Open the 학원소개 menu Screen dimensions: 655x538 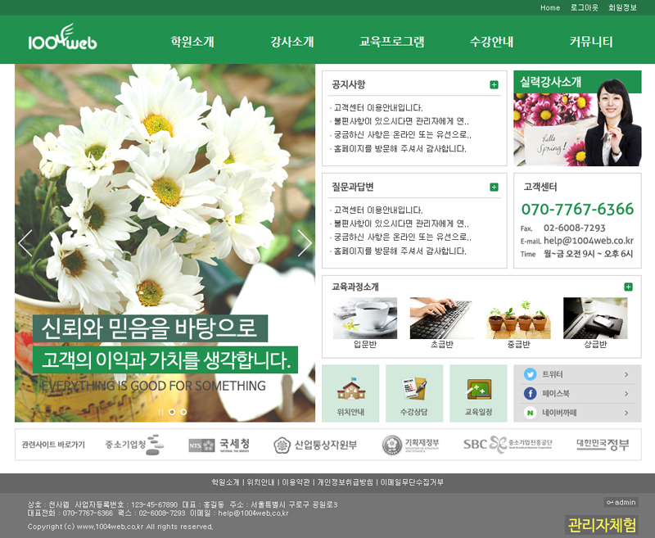pyautogui.click(x=192, y=42)
